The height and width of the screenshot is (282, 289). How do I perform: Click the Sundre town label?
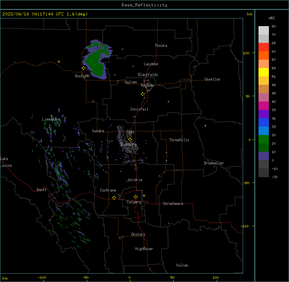coord(98,131)
